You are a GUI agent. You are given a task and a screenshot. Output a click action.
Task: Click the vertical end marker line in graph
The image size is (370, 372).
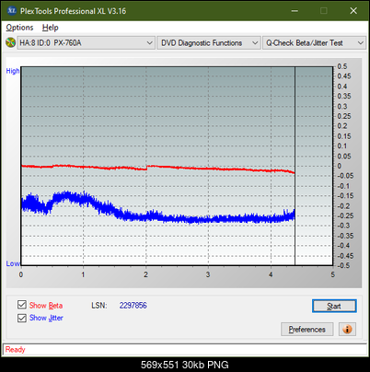pos(295,166)
